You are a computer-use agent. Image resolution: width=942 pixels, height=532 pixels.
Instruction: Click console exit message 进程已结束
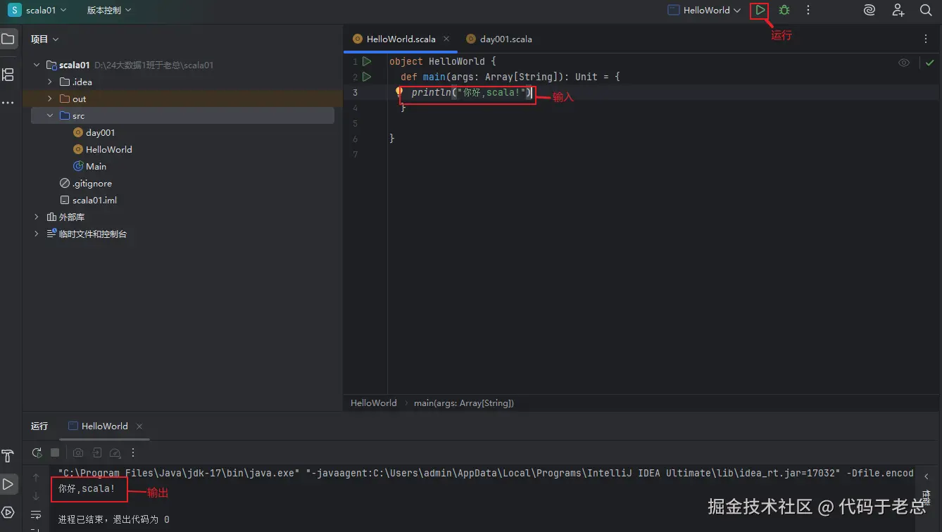pyautogui.click(x=114, y=519)
